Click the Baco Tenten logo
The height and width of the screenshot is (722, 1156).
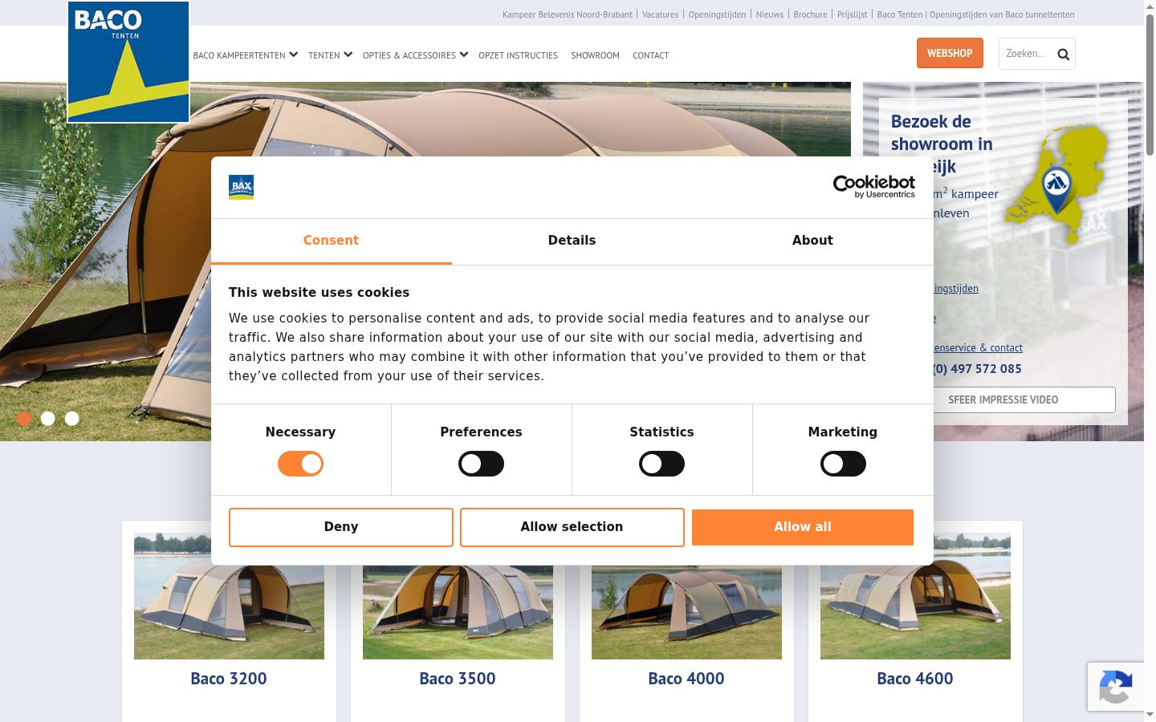(x=128, y=62)
